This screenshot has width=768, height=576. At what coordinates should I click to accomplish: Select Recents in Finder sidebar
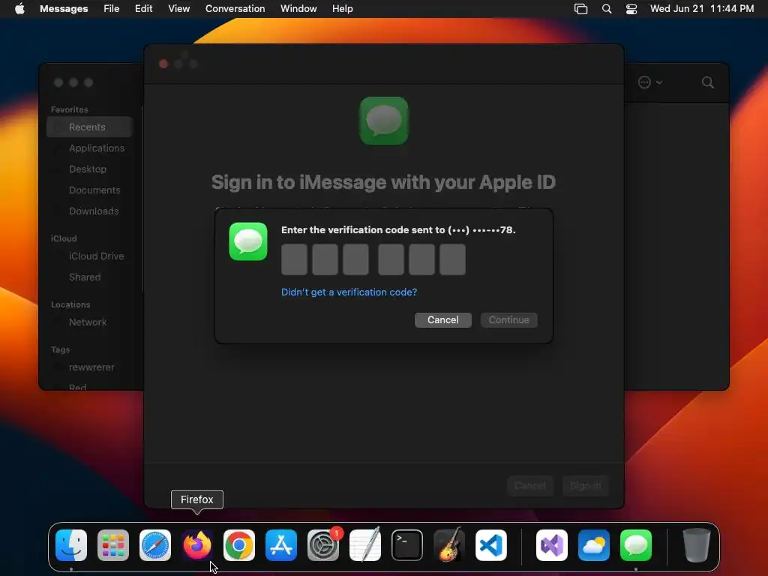89,127
